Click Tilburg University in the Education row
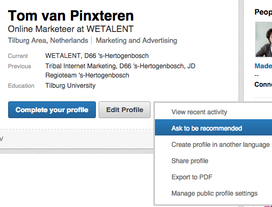Screen dimensions: 272x207 pyautogui.click(x=70, y=86)
